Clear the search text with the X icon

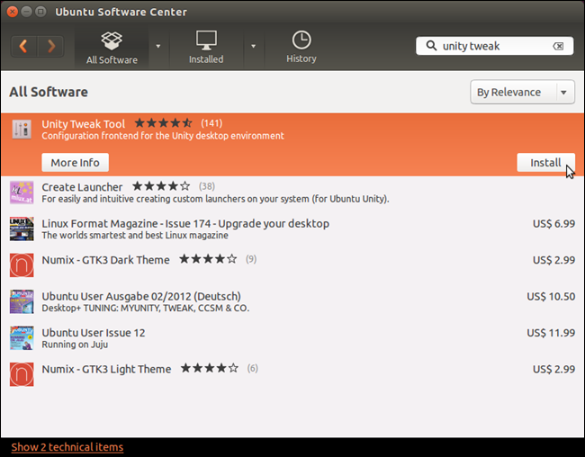pos(558,46)
